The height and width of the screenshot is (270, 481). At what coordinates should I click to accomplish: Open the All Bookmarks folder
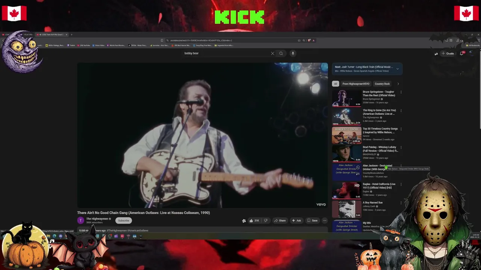(472, 45)
